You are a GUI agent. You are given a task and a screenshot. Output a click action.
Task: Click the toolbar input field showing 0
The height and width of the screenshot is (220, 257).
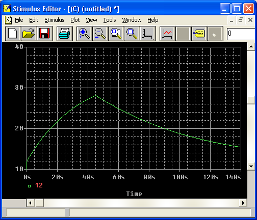[242, 34]
